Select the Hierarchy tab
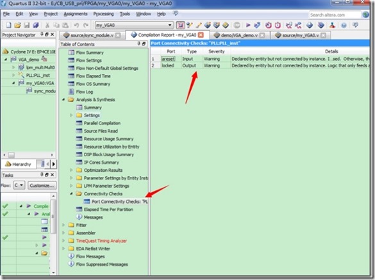 (x=19, y=164)
